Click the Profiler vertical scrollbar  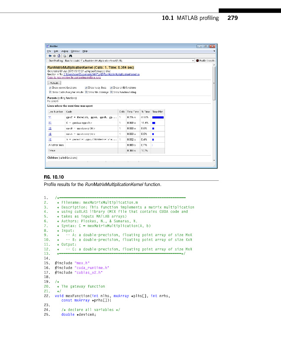[214, 112]
